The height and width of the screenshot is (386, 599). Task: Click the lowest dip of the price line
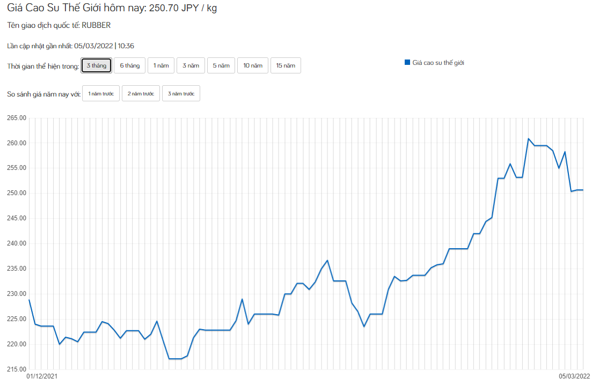175,359
